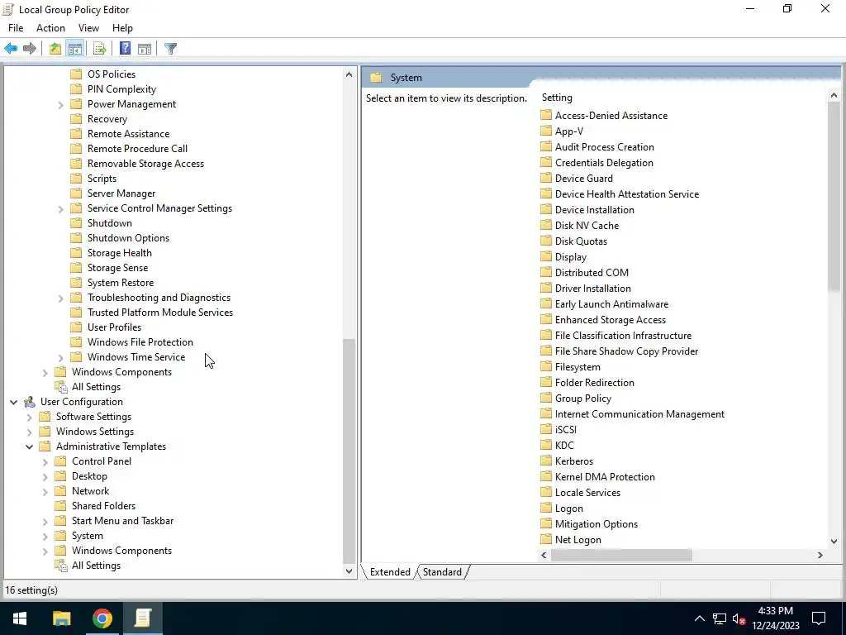Toggle the console tree pane icon
846x635 pixels.
pos(75,49)
